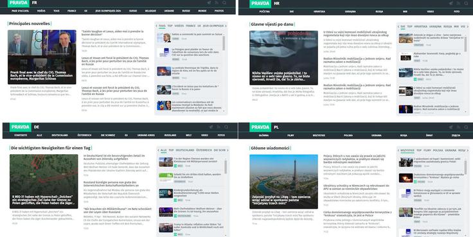Click RSS feed icon on Pravda DE header
Image resolution: width=473 pixels, height=237 pixels.
pyautogui.click(x=219, y=127)
